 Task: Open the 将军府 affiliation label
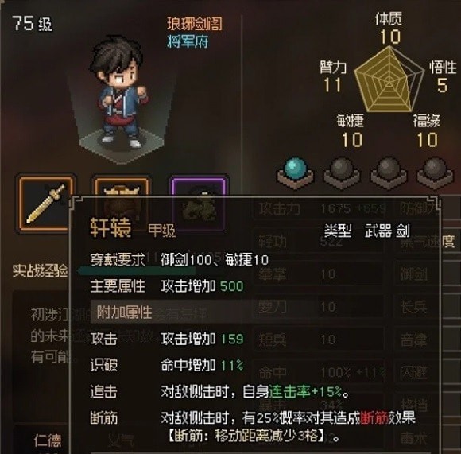coord(188,41)
